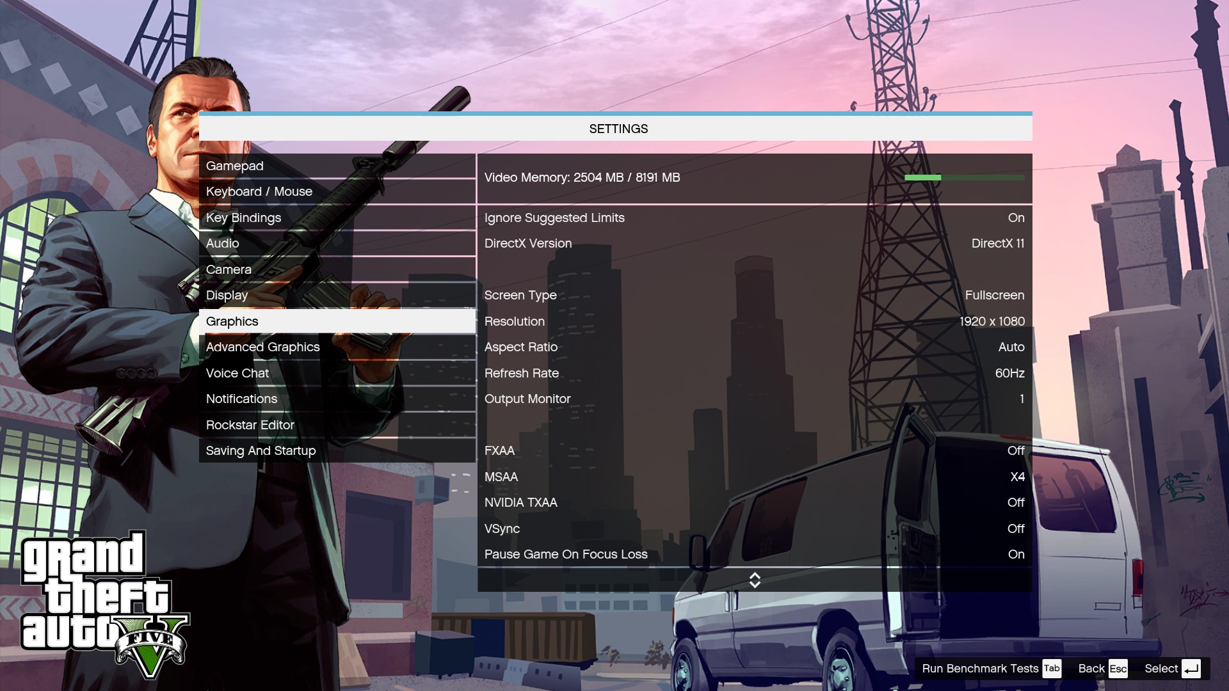Click Run Benchmark Tests button
Viewport: 1229px width, 691px height.
pyautogui.click(x=979, y=668)
